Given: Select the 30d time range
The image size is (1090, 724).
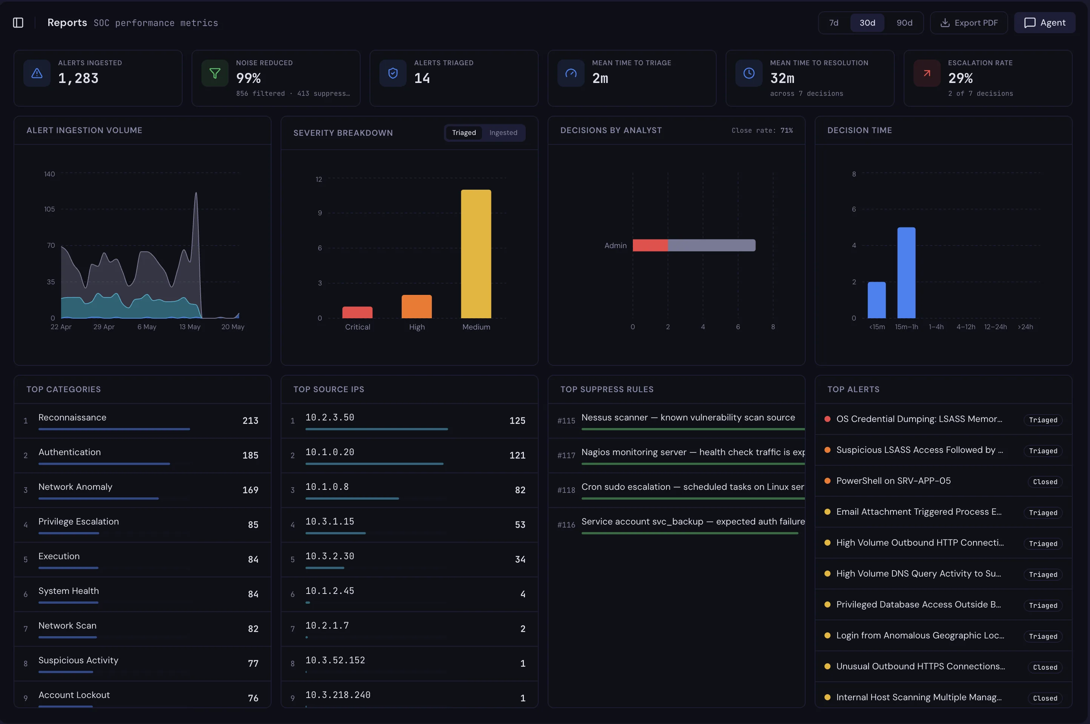Looking at the screenshot, I should pyautogui.click(x=867, y=23).
